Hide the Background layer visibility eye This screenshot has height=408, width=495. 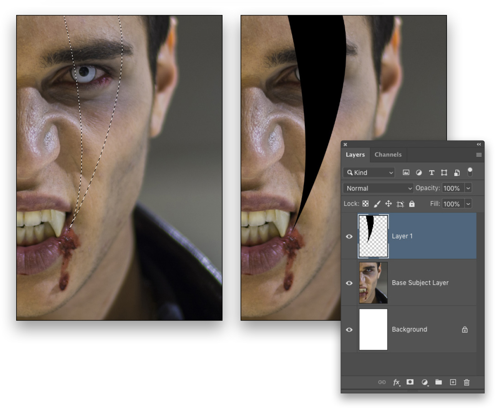click(x=349, y=329)
